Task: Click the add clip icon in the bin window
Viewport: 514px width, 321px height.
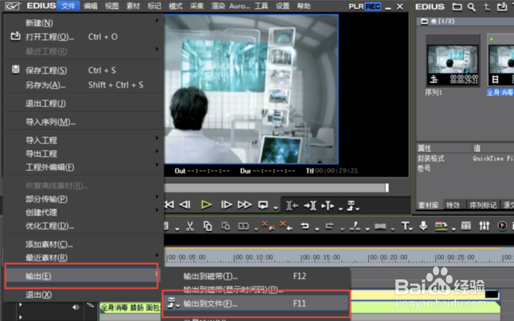Action: (x=502, y=7)
